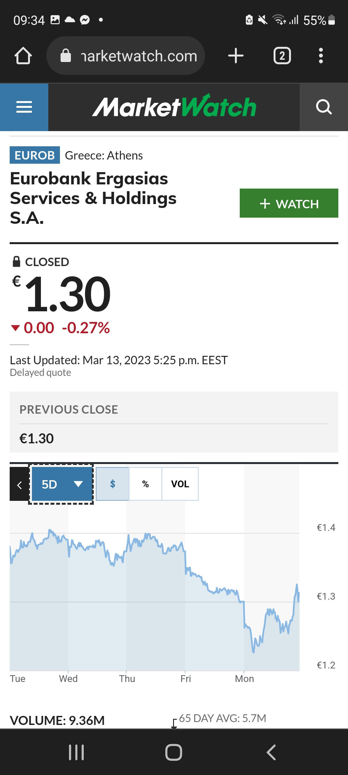Expand the 5D time range dropdown
348x775 pixels.
[61, 484]
